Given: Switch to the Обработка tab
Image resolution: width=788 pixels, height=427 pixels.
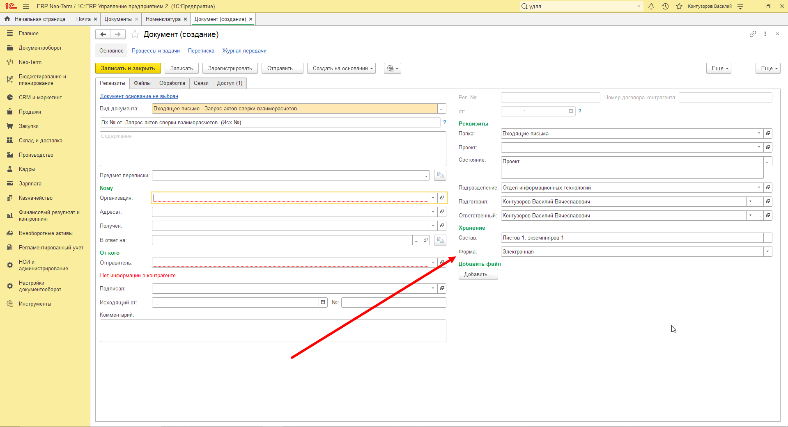Looking at the screenshot, I should [172, 83].
